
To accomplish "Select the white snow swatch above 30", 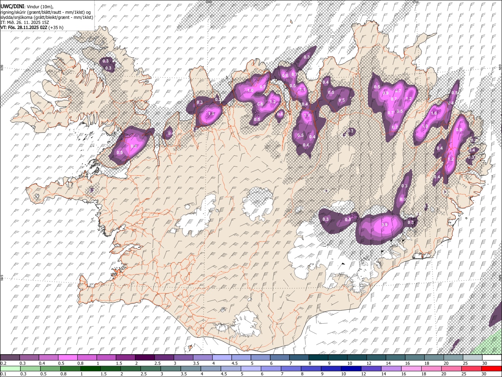I will 492,358.
